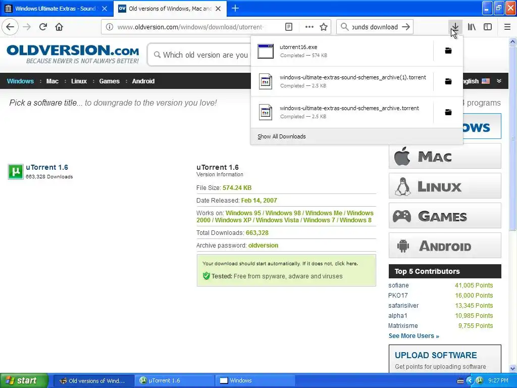
Task: Open windows-ultimate-extras-sound-schemes_archive(1).torrent entry
Action: point(342,81)
